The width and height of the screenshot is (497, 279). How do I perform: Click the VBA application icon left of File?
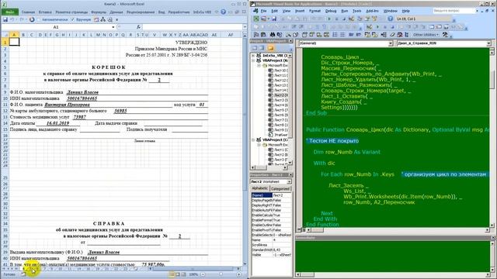click(x=255, y=11)
